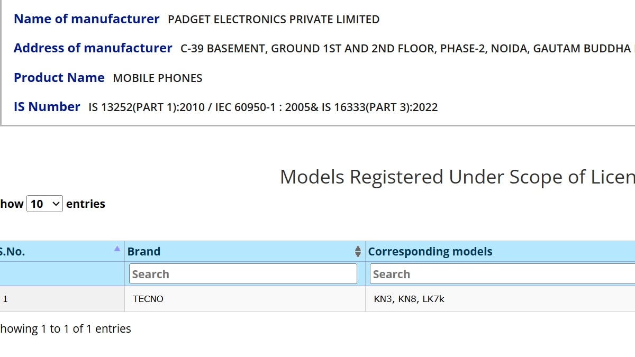Select the TECNO brand cell
This screenshot has width=635, height=357.
148,299
